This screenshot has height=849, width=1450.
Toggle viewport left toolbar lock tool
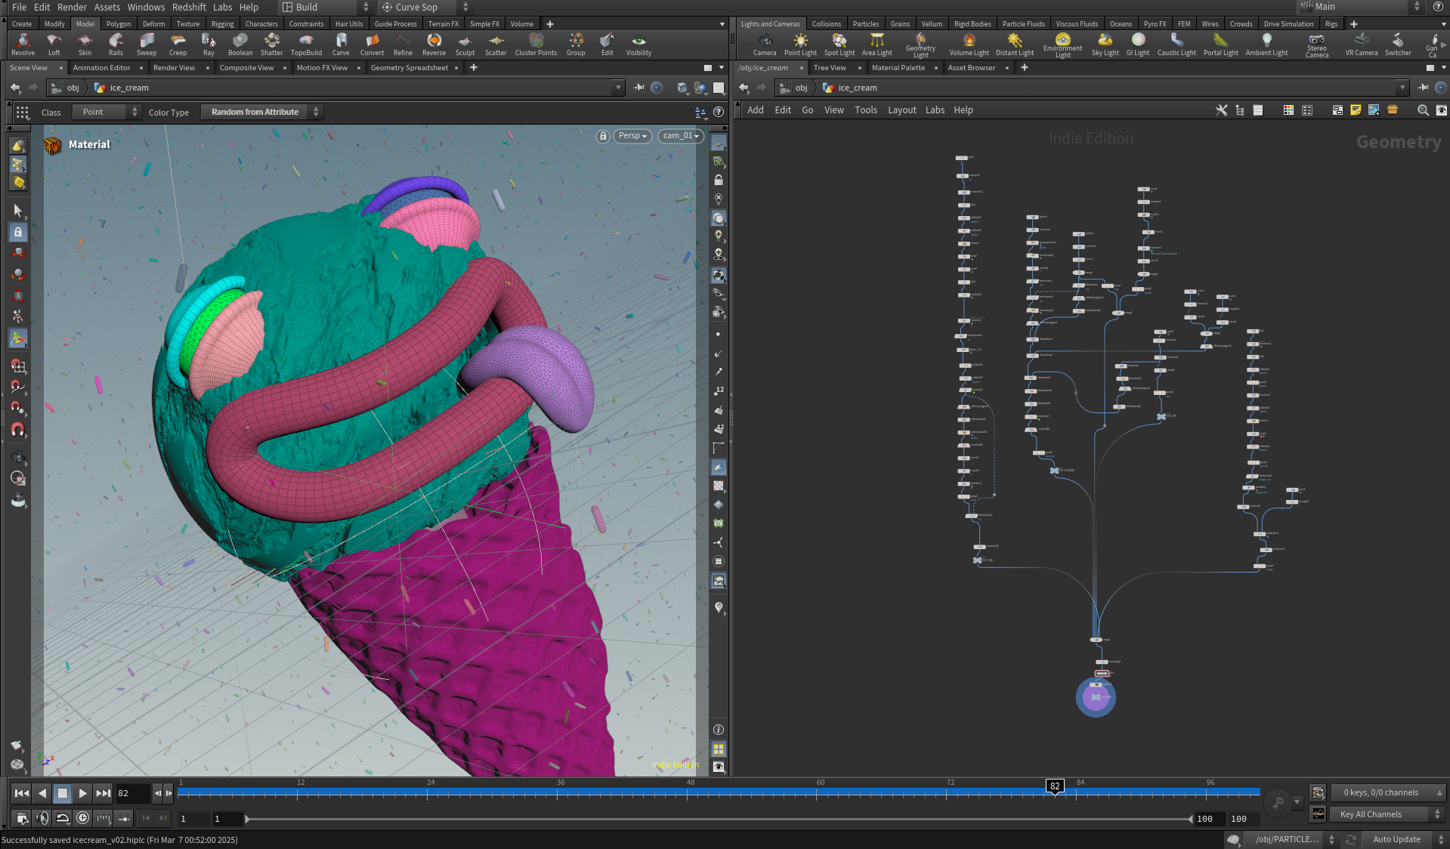[x=18, y=232]
